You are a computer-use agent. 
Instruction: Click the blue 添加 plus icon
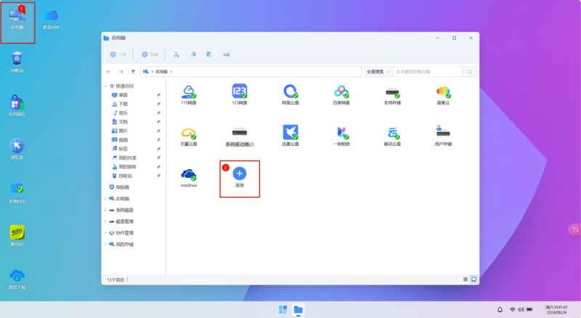pos(240,174)
